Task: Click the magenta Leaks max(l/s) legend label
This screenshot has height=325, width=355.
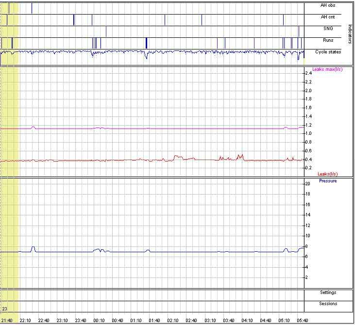Action: (x=327, y=69)
